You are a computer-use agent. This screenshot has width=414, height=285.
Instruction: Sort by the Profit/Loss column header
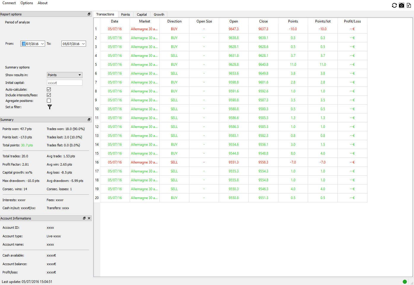[x=352, y=21]
